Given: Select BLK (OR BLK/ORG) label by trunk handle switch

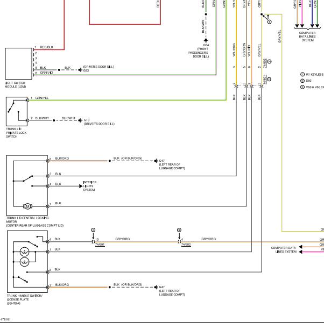Looking at the screenshot, I should point(128,284).
